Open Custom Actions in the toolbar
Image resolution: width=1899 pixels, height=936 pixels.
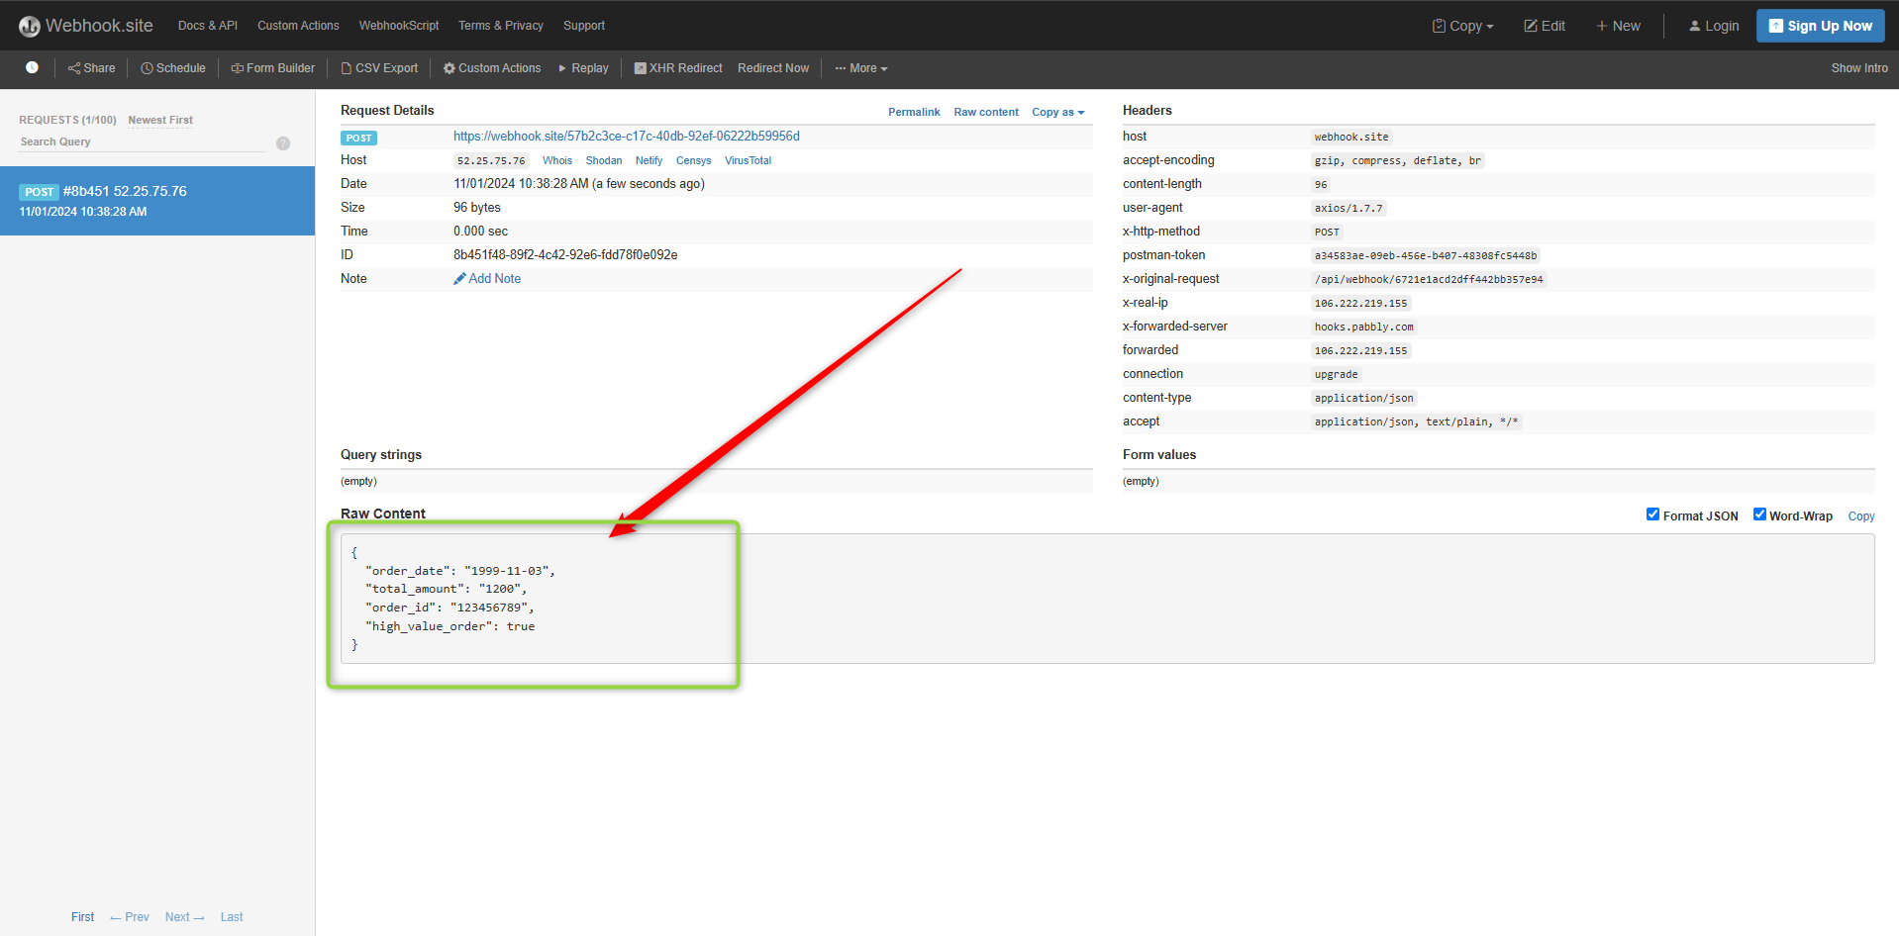click(492, 68)
